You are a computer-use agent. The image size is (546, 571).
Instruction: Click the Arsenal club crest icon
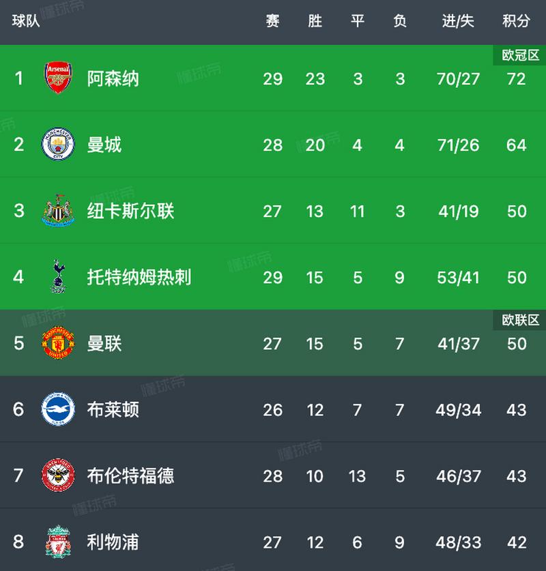pyautogui.click(x=57, y=78)
